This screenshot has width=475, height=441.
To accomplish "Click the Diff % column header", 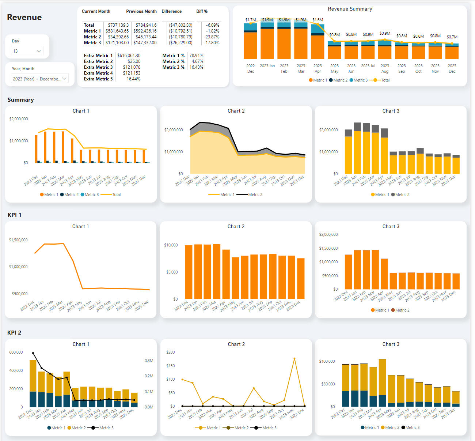I will pos(202,11).
